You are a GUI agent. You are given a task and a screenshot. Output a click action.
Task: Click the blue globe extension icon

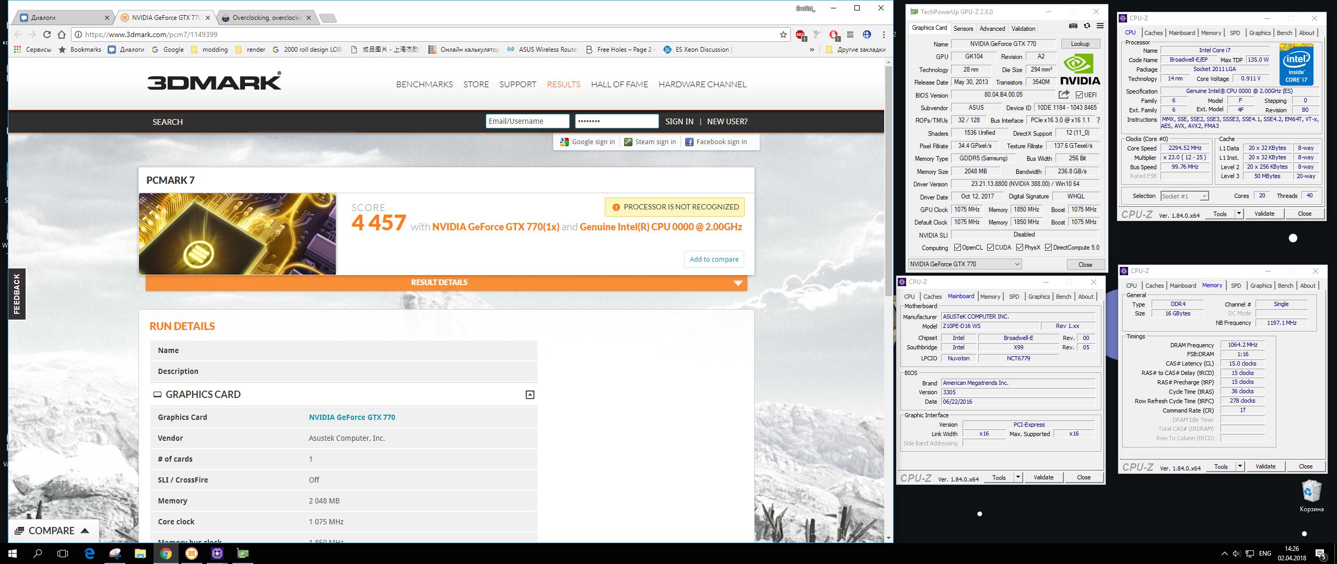[x=867, y=34]
